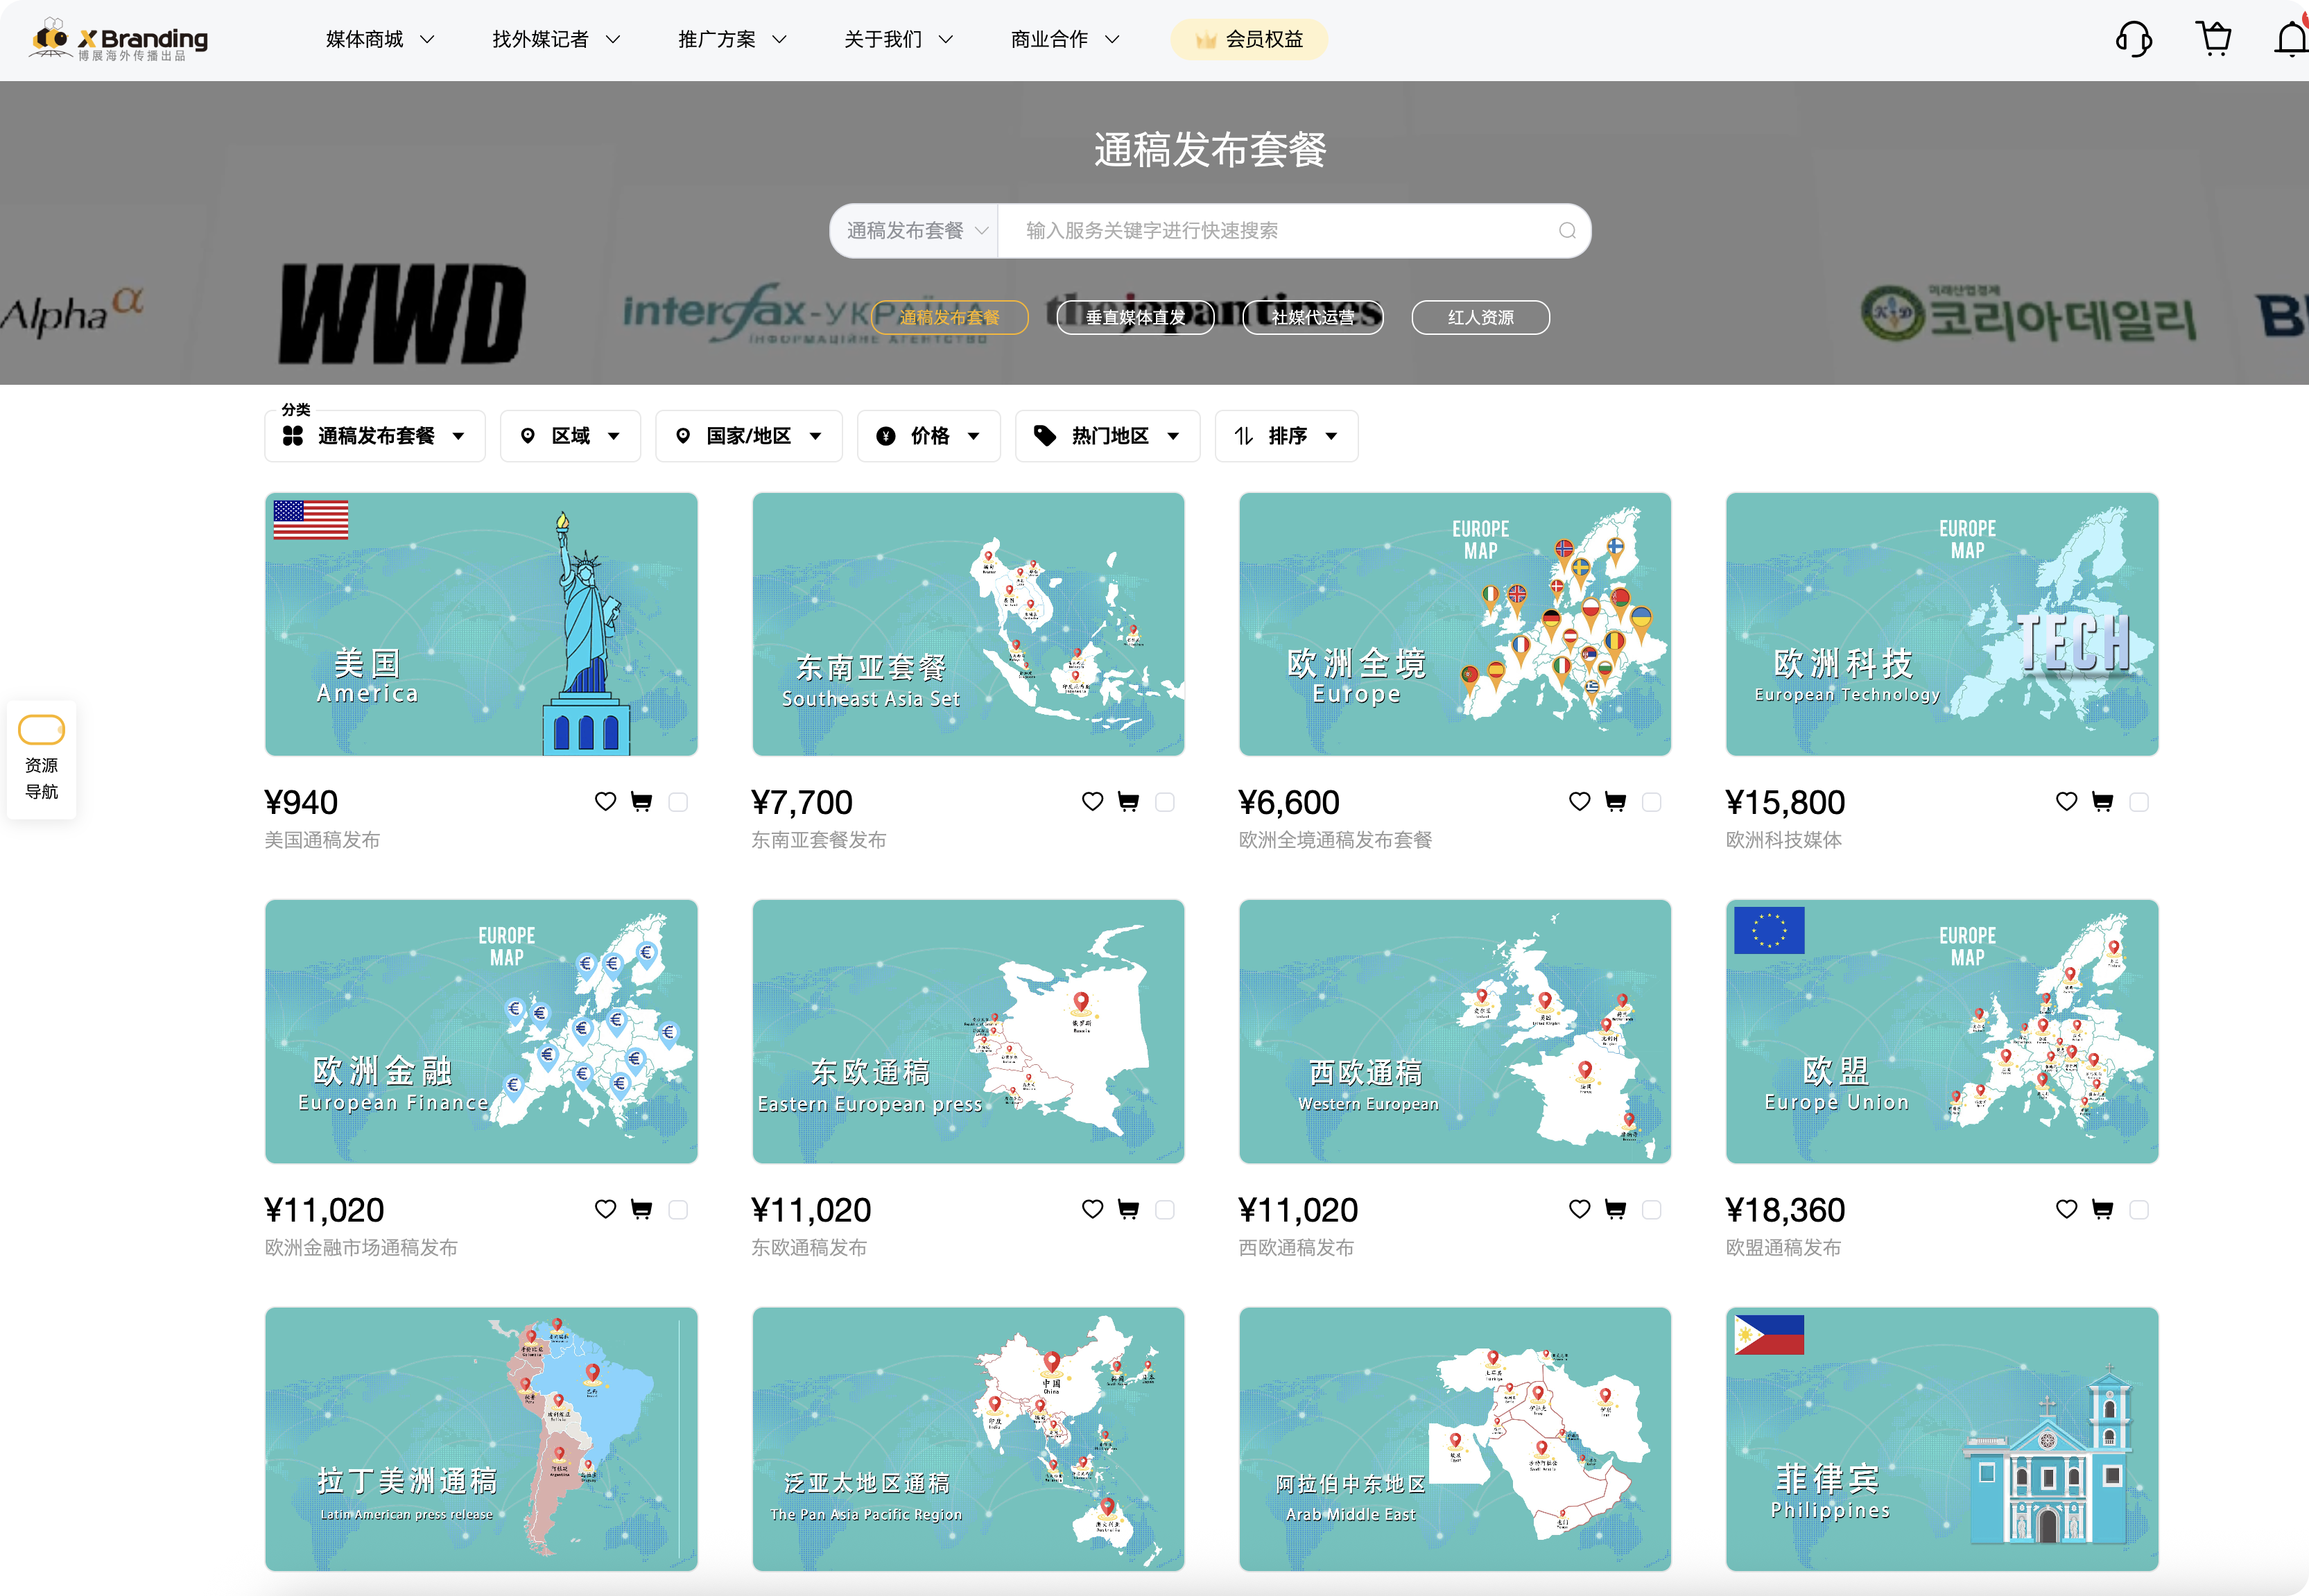Add ¥11,020 Western European package to cart
Image resolution: width=2309 pixels, height=1596 pixels.
(x=1615, y=1210)
